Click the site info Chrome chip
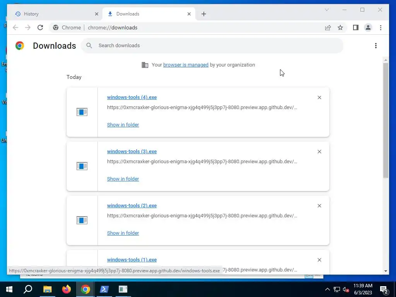 point(67,27)
